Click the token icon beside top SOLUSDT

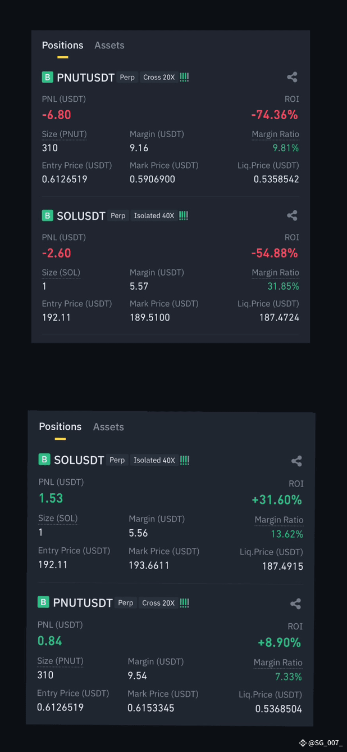[47, 215]
